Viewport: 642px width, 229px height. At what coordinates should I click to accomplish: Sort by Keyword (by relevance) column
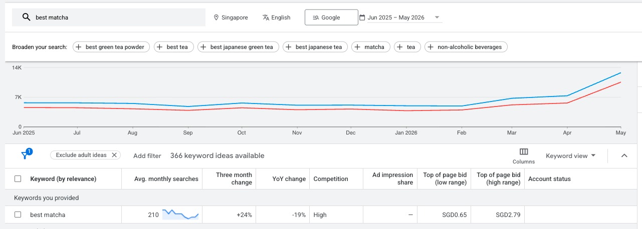63,178
